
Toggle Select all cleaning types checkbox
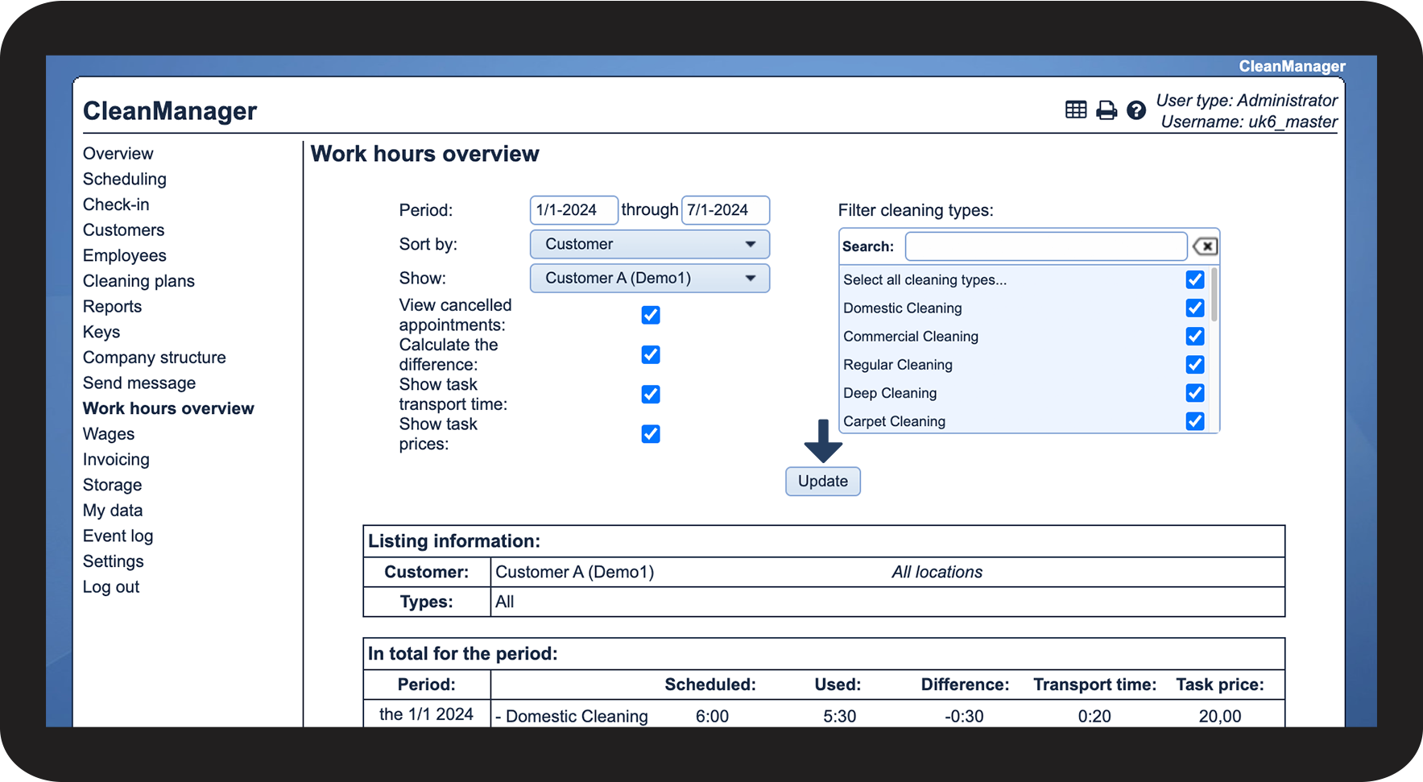pyautogui.click(x=1195, y=279)
